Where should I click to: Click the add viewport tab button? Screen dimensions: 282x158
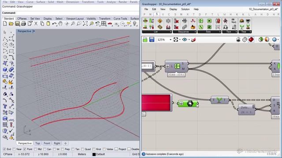[x=66, y=144]
